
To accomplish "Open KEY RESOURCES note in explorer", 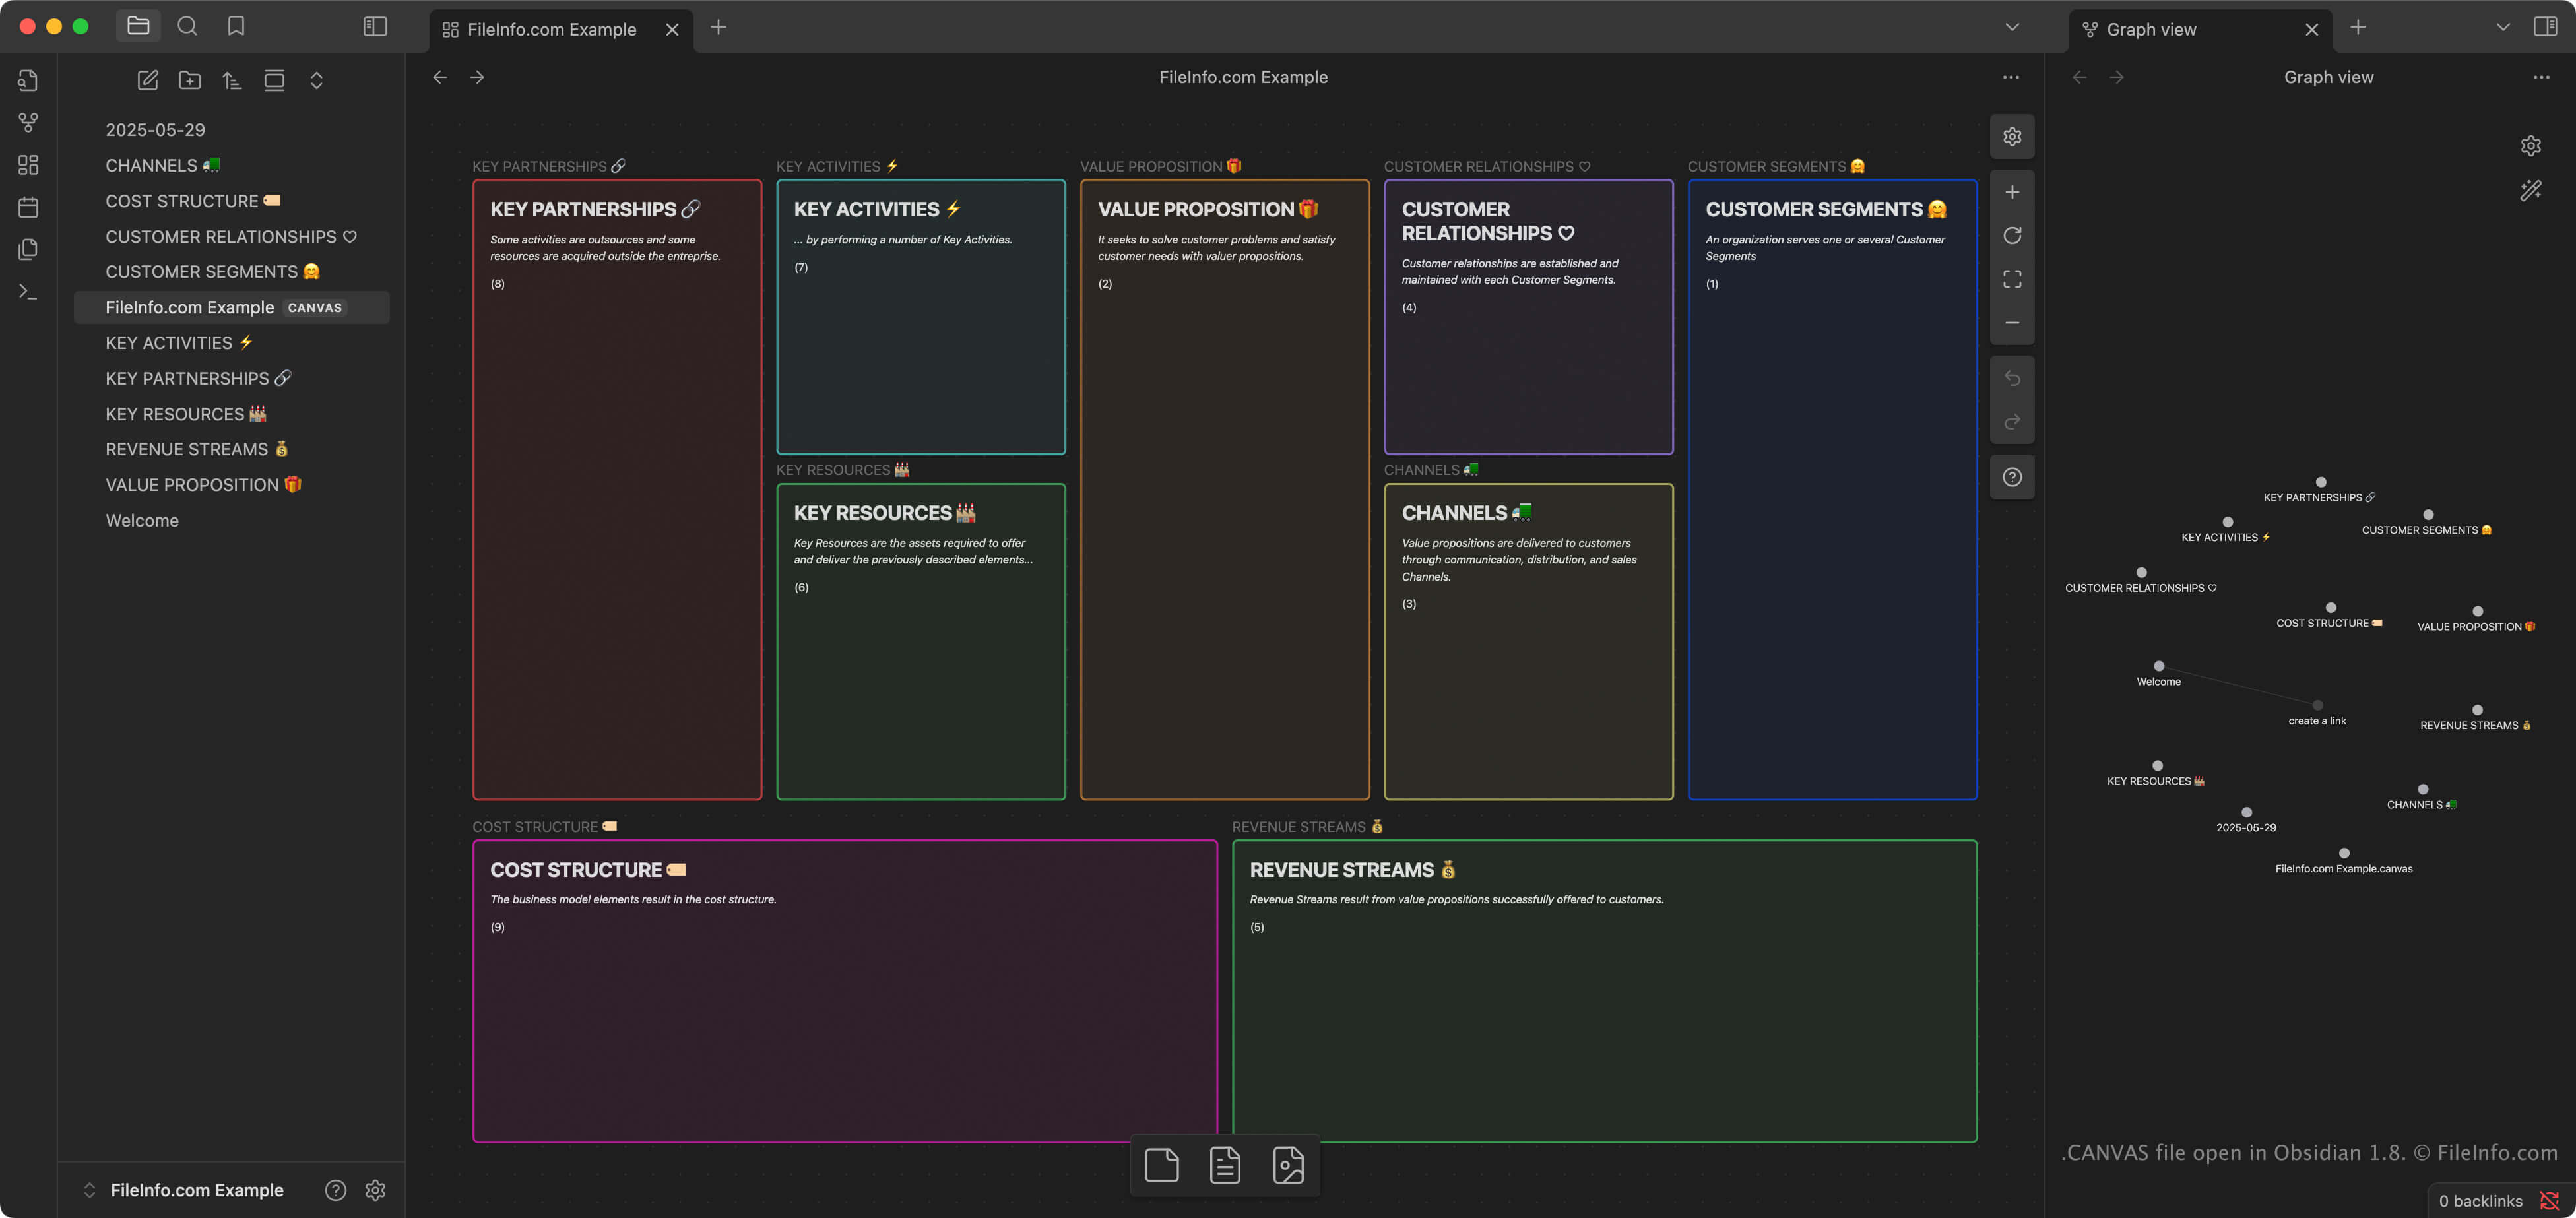I will 232,414.
